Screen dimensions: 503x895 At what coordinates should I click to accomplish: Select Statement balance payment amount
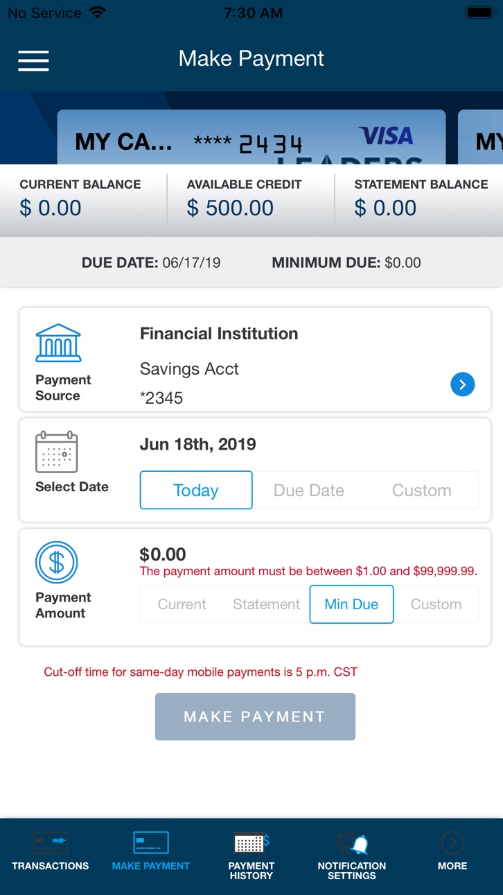tap(267, 604)
